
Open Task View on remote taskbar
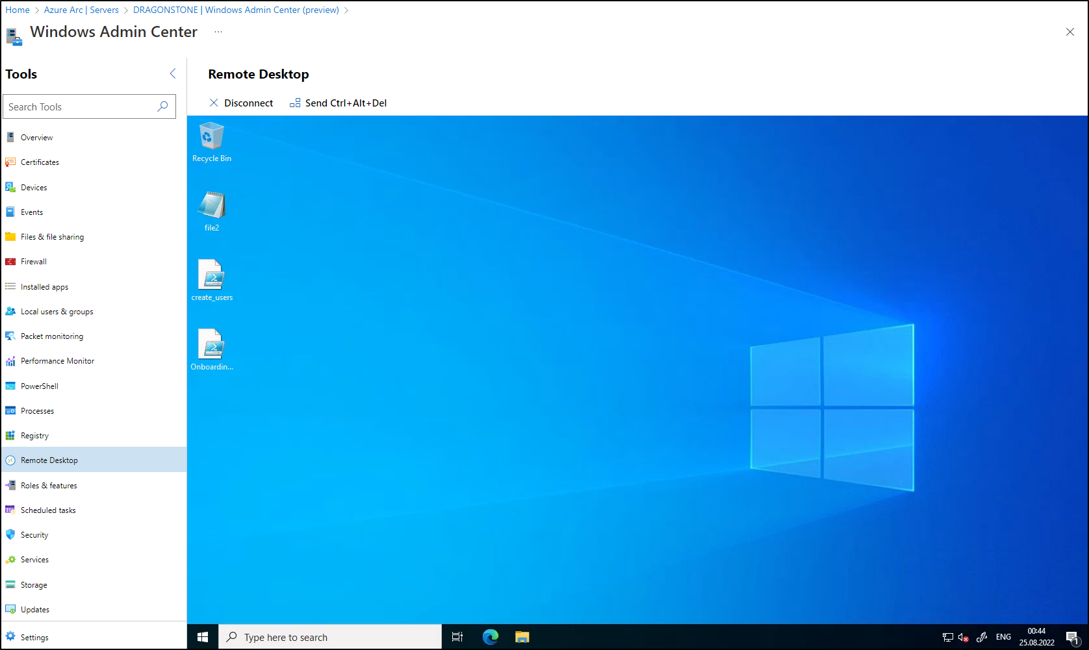457,637
